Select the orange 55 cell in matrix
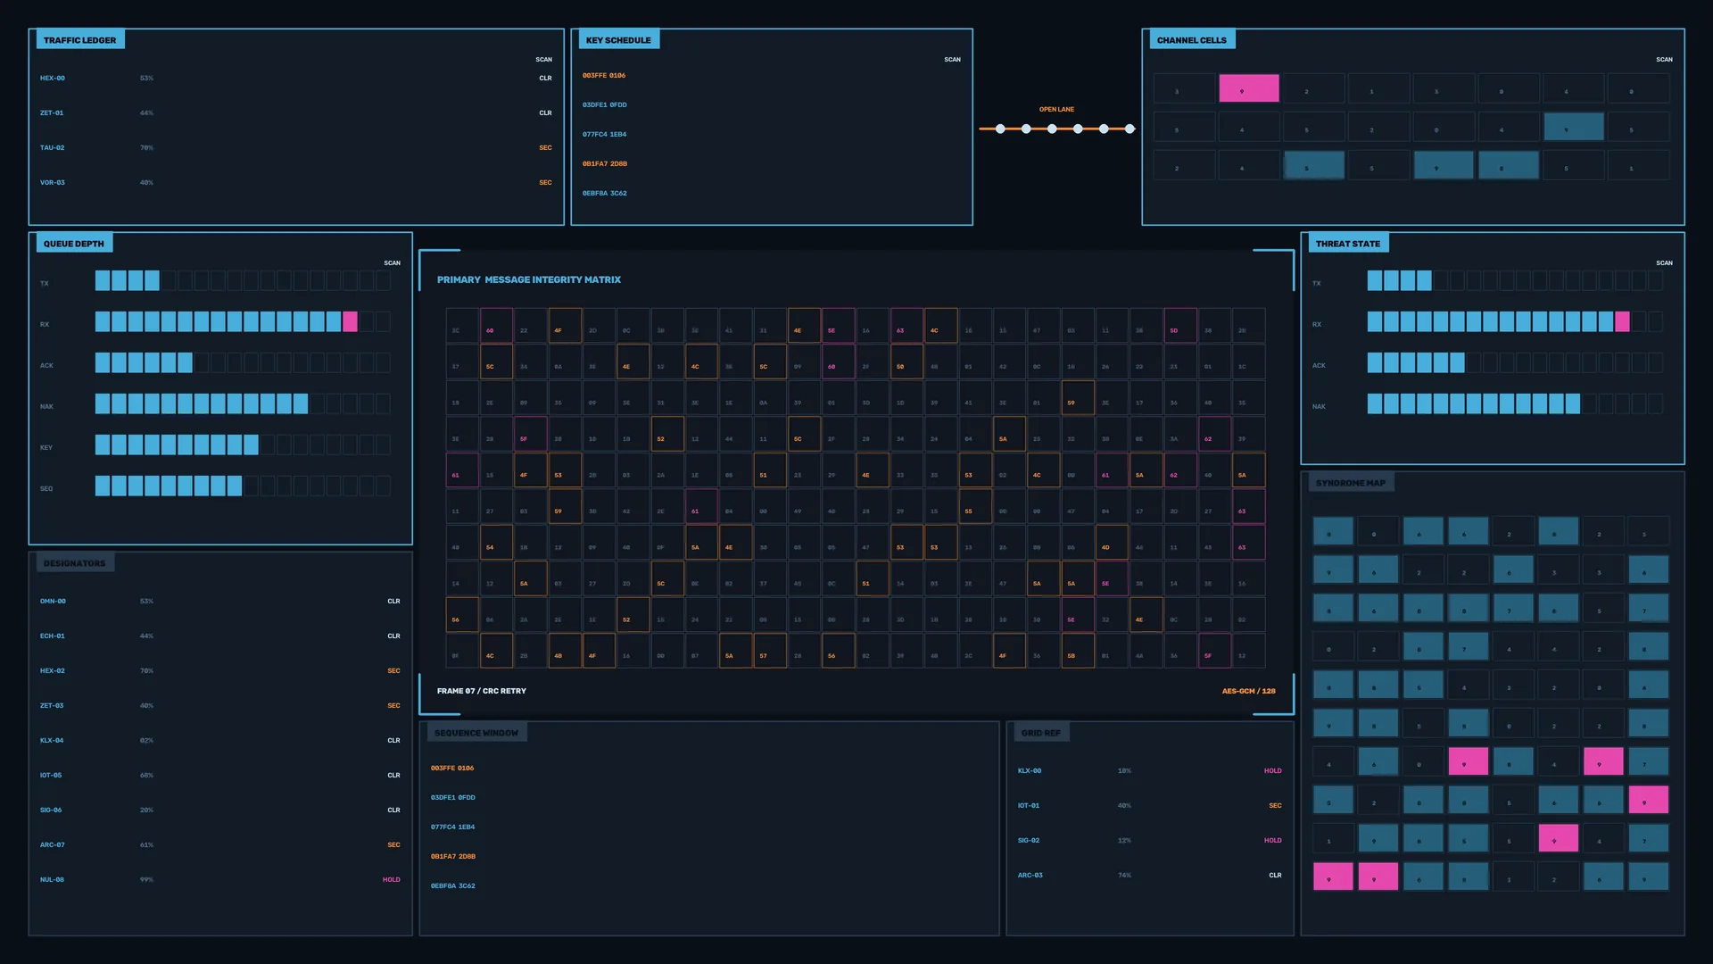Screen dimensions: 1713x964 click(975, 507)
